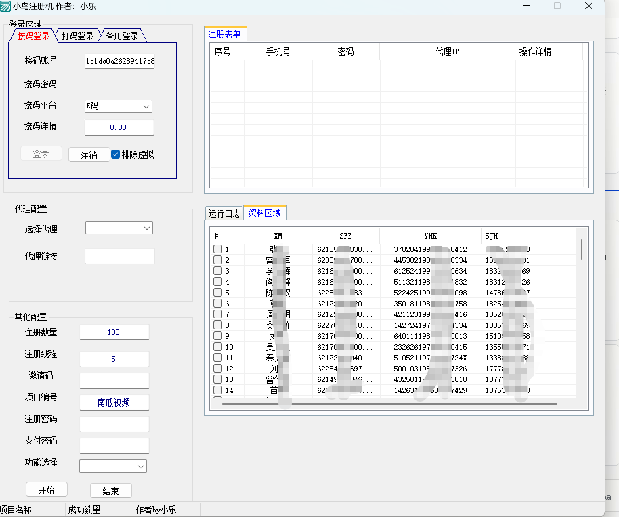
Task: Select the 资料区域 tab
Action: (265, 213)
